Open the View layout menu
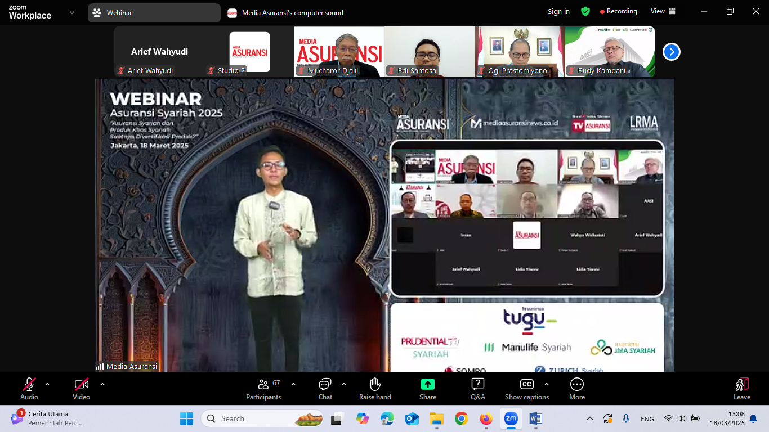The height and width of the screenshot is (432, 769). tap(663, 11)
